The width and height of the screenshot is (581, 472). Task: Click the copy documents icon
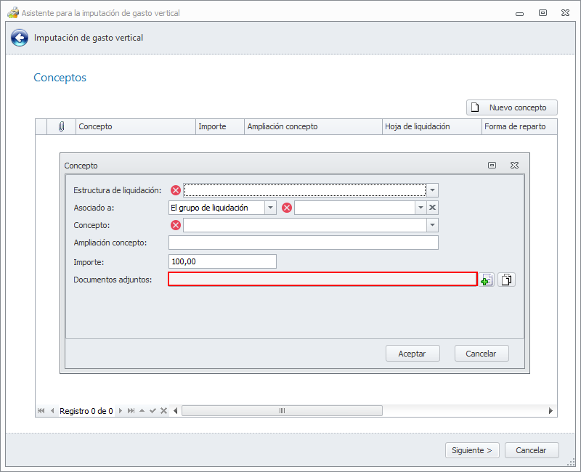[x=506, y=280]
